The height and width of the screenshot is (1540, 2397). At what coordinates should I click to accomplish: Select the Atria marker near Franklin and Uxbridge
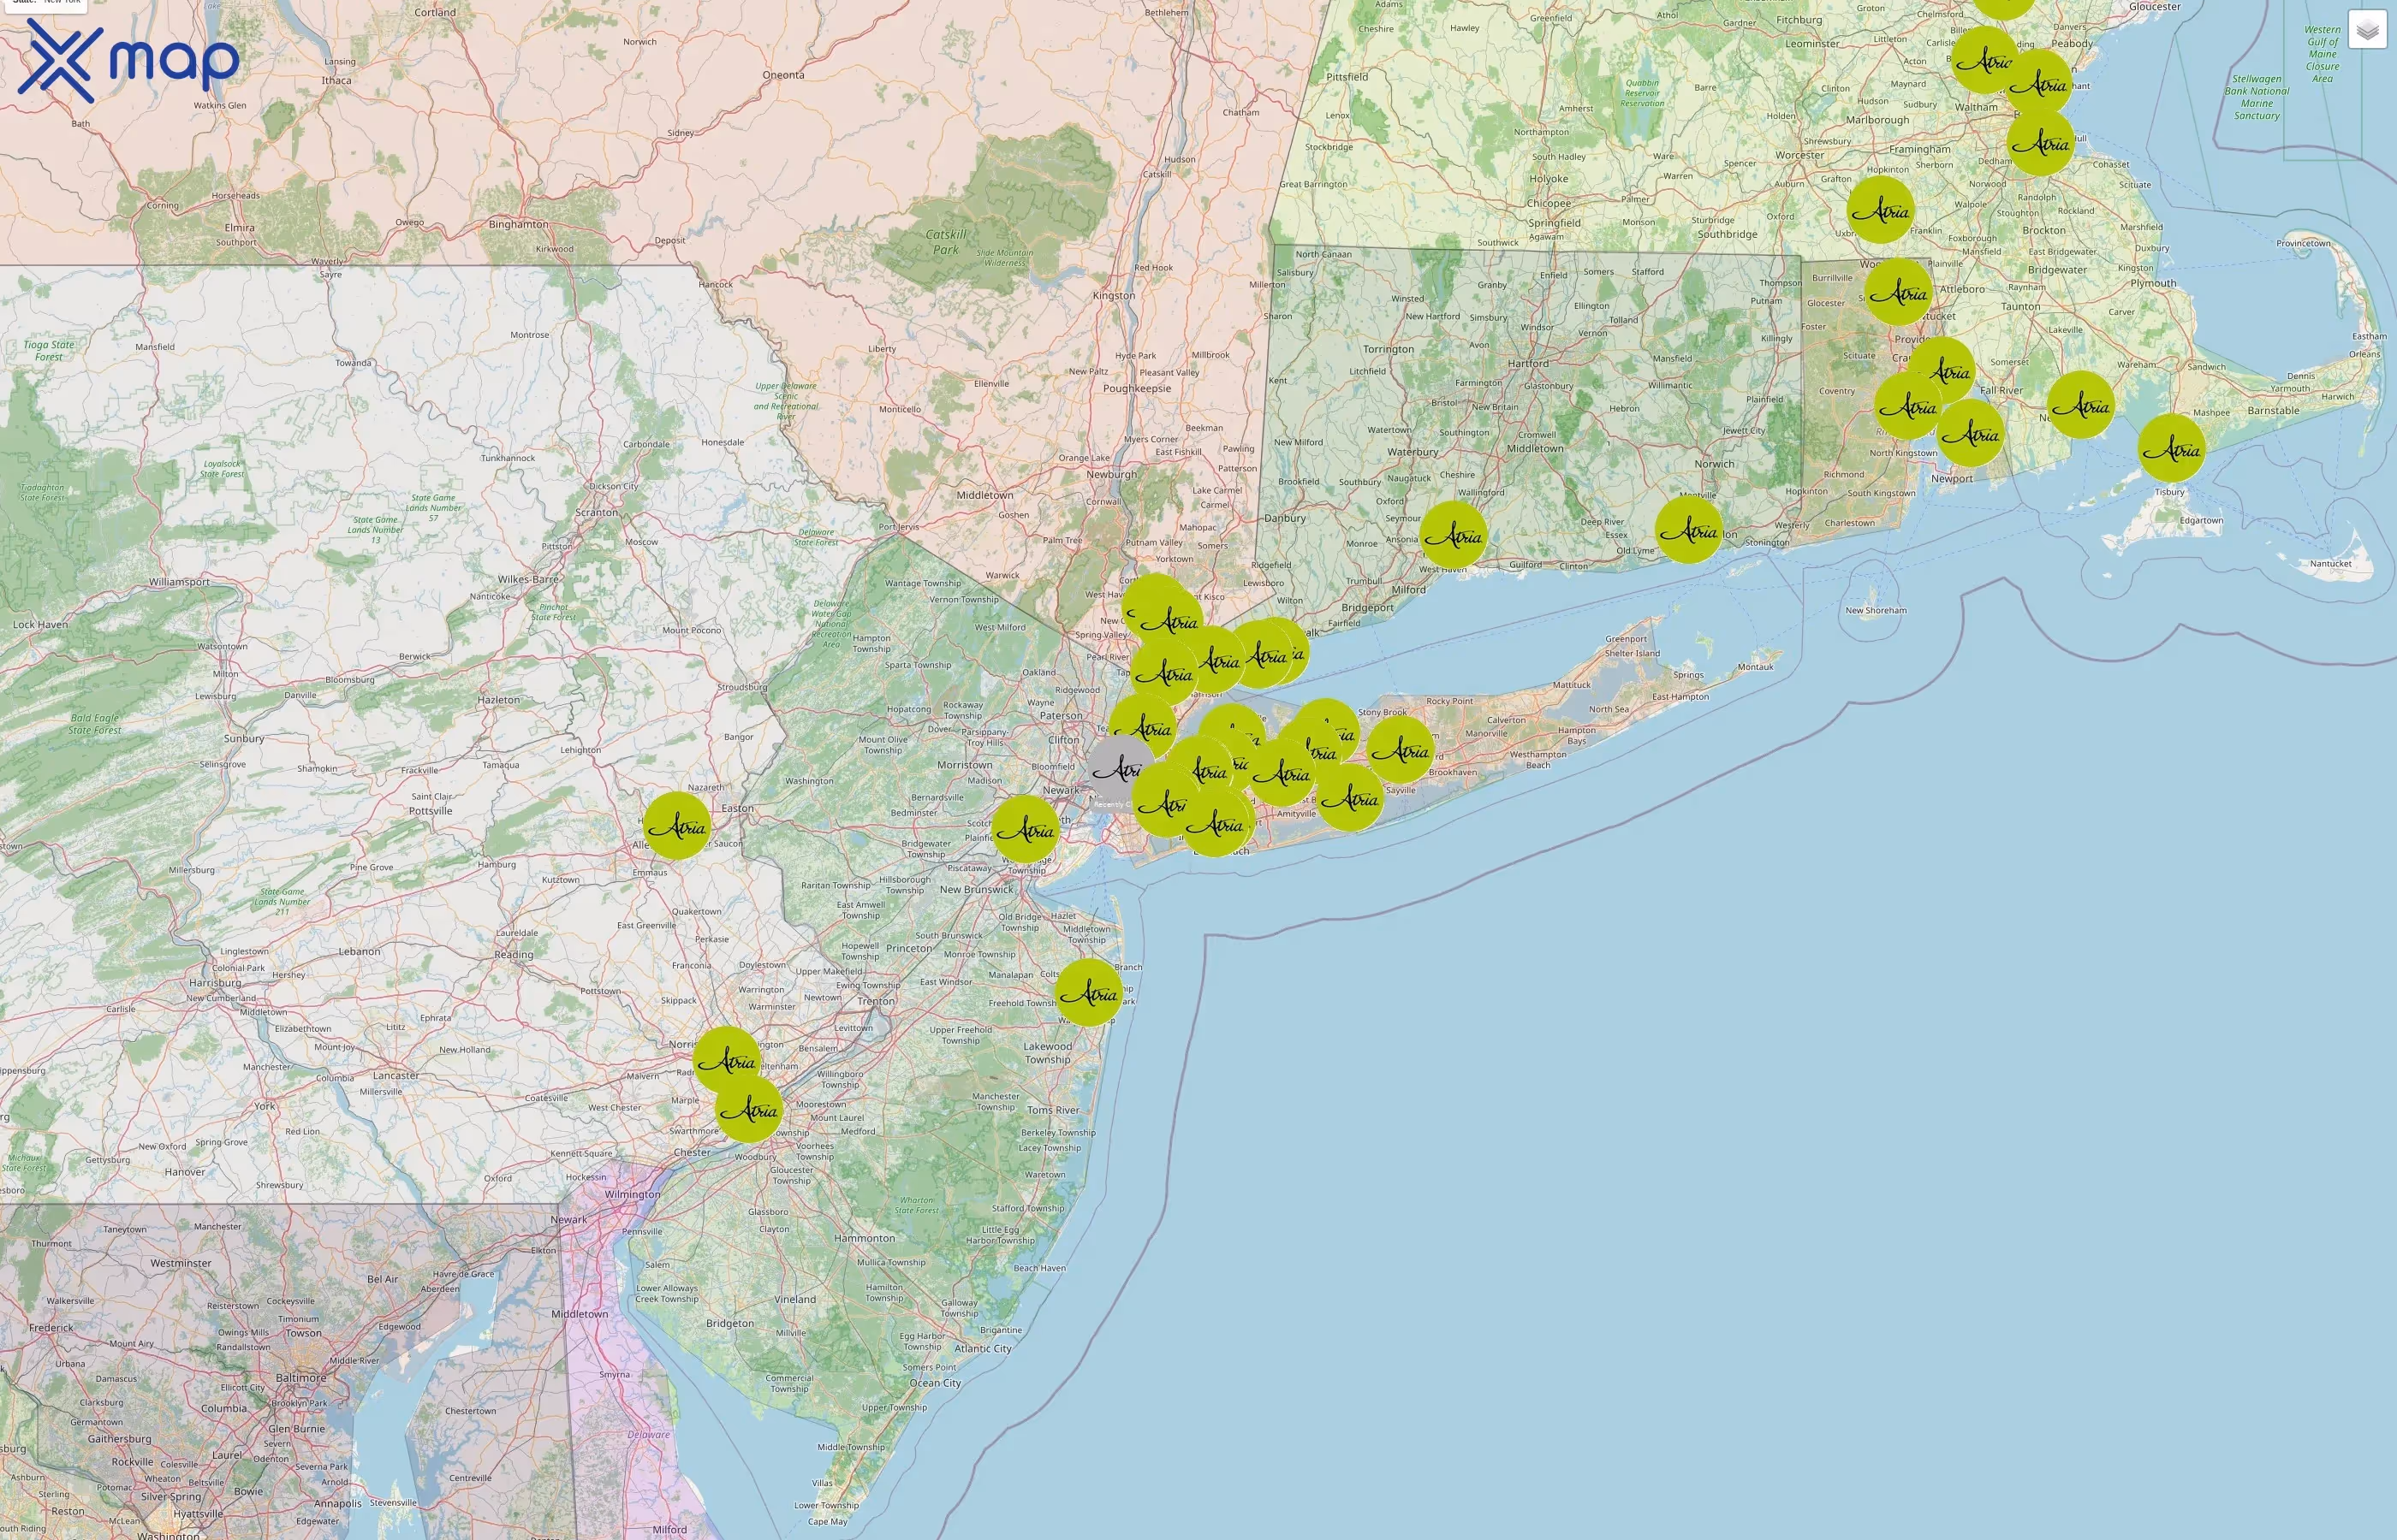pos(1881,211)
